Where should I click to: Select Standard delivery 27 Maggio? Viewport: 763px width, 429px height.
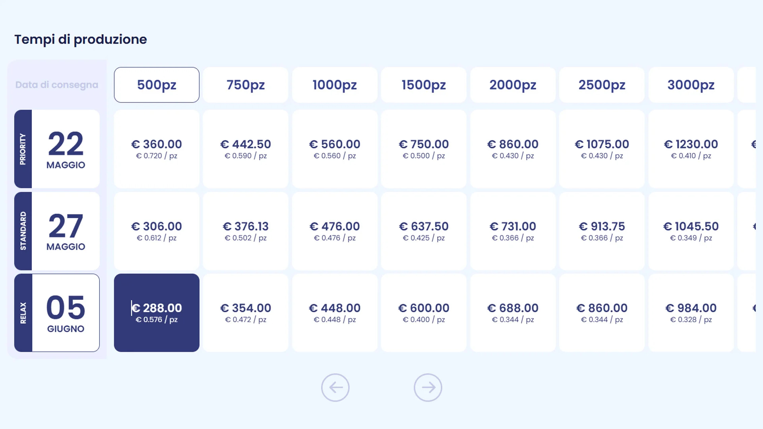click(x=57, y=231)
